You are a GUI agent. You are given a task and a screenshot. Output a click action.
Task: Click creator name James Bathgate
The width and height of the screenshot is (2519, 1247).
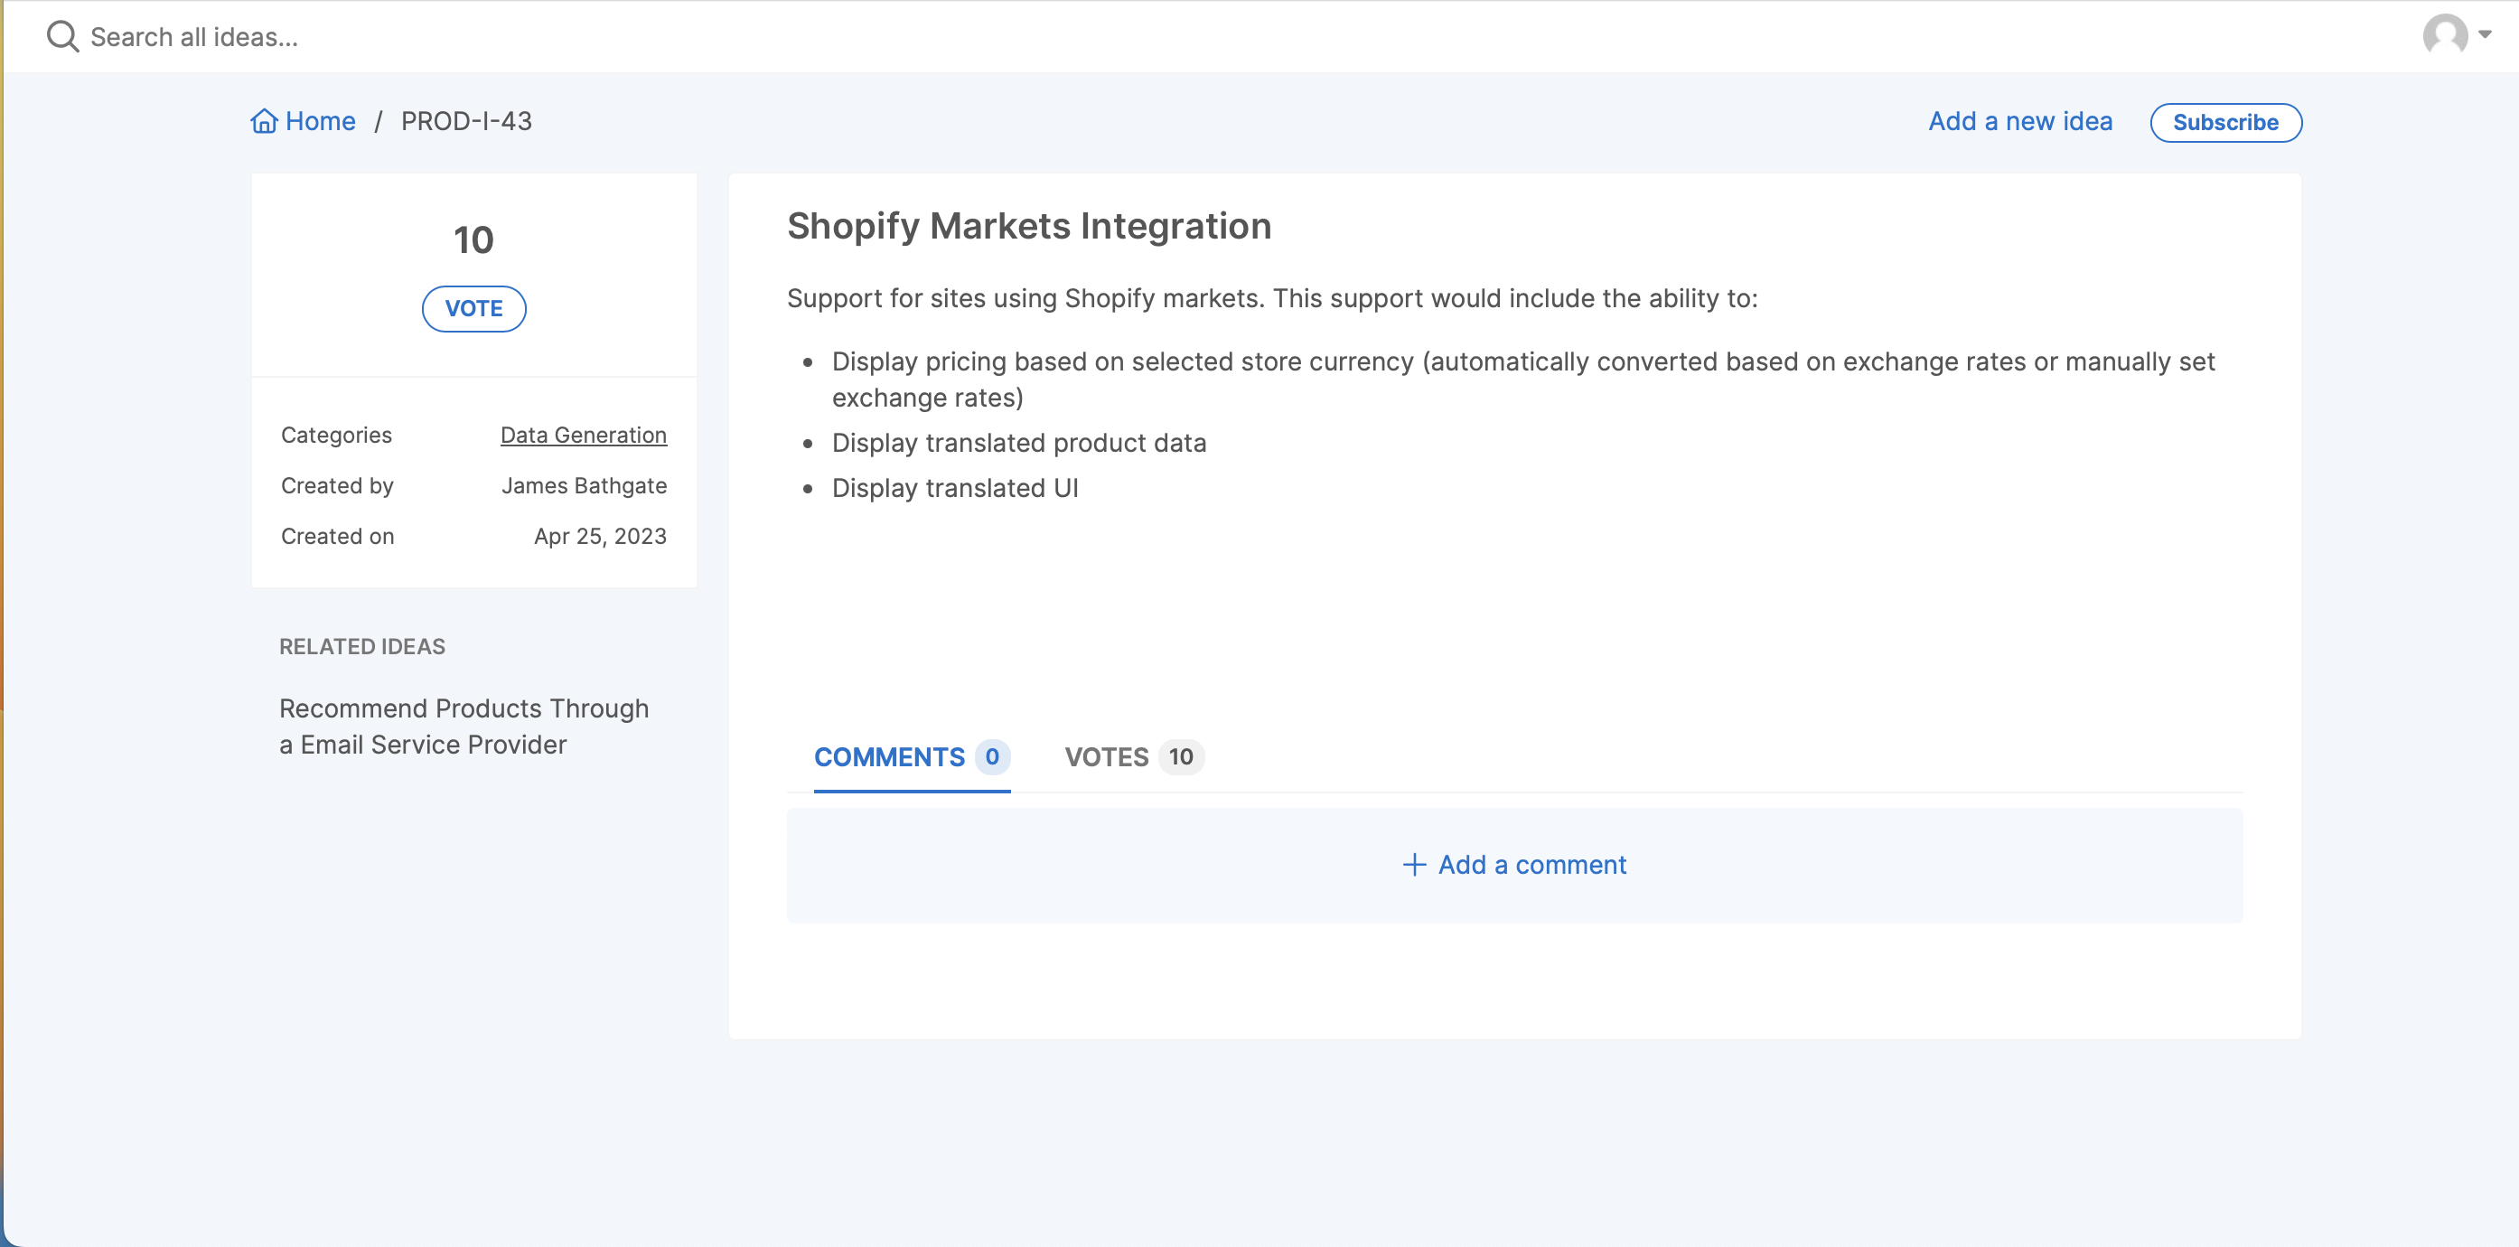(585, 486)
